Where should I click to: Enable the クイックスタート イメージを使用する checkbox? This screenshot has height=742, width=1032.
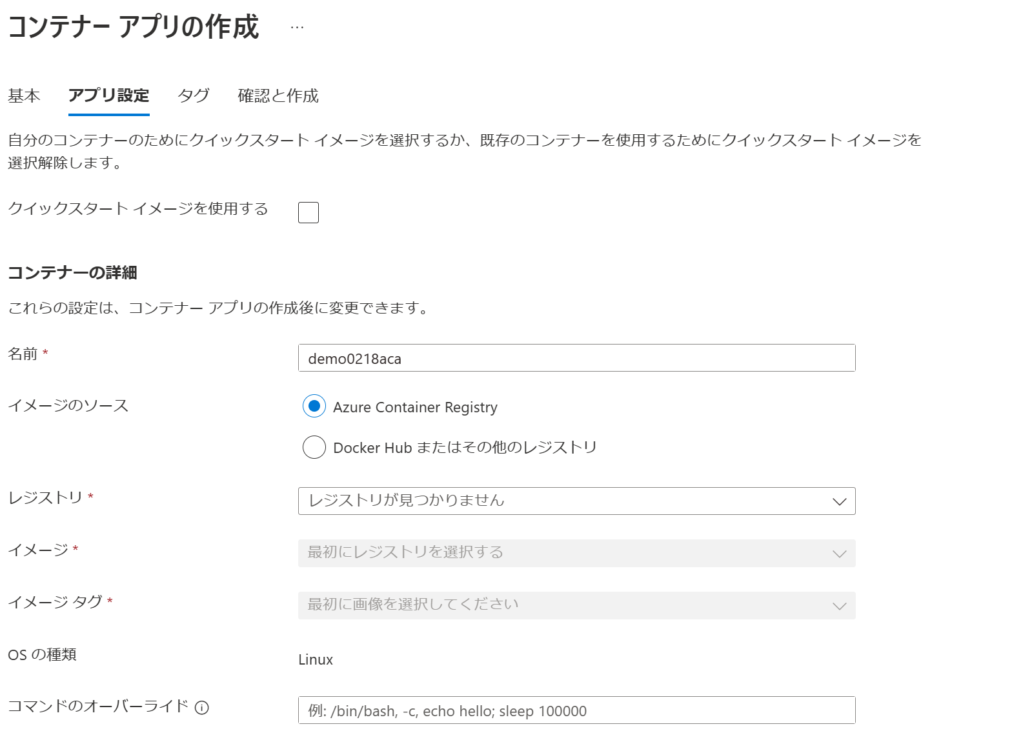(x=309, y=212)
